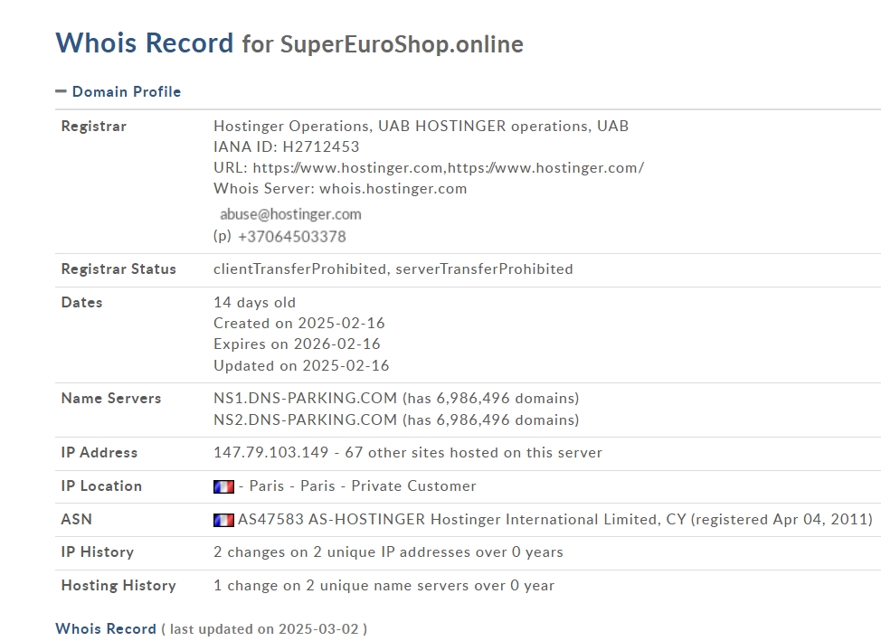
Task: Click the Whois Record heading
Action: [145, 42]
